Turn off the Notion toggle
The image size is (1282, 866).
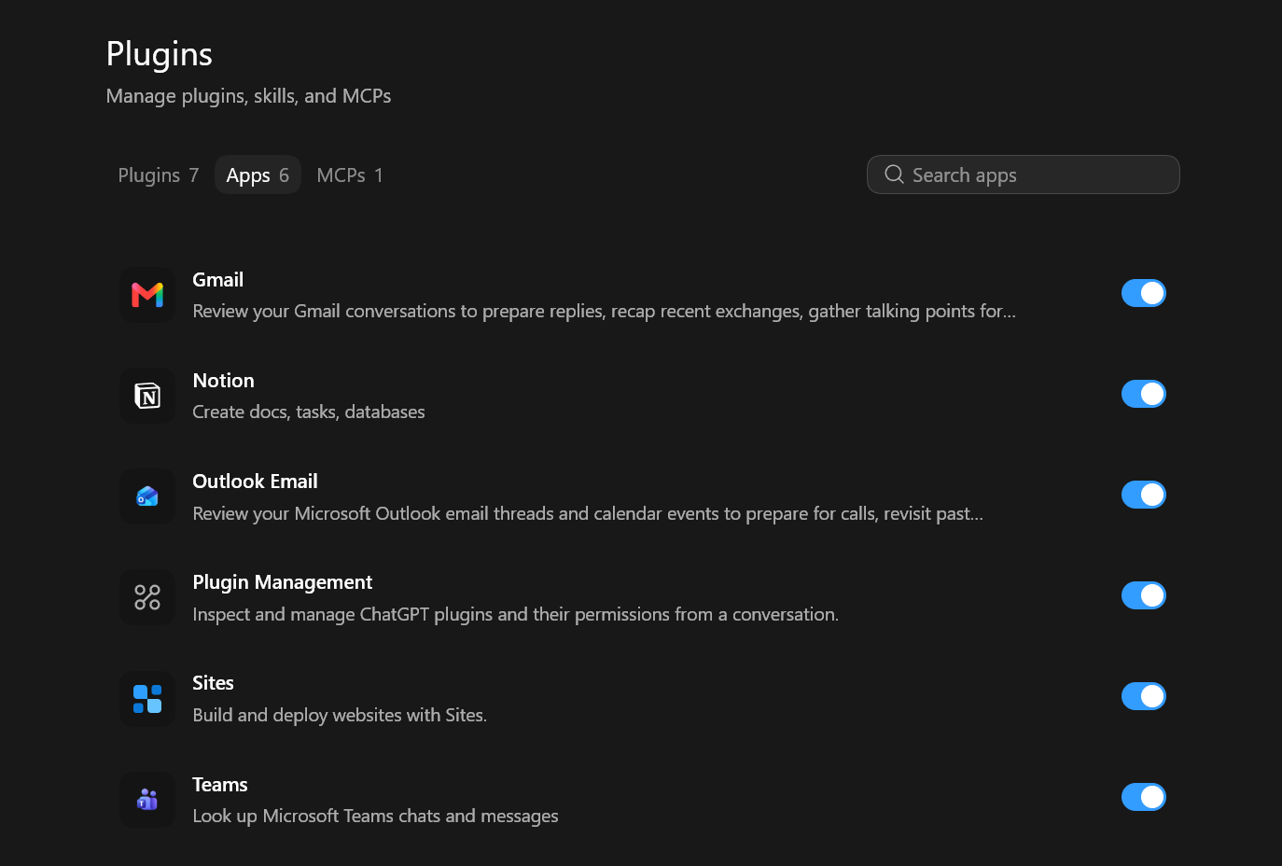pyautogui.click(x=1144, y=394)
